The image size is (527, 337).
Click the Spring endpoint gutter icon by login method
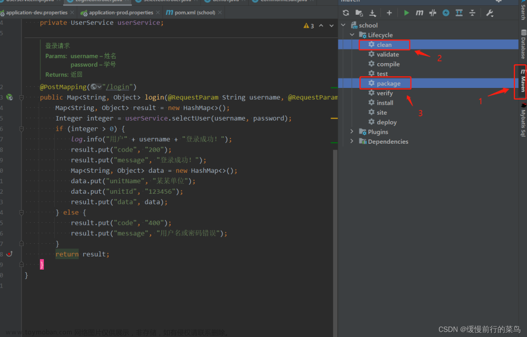pos(9,97)
